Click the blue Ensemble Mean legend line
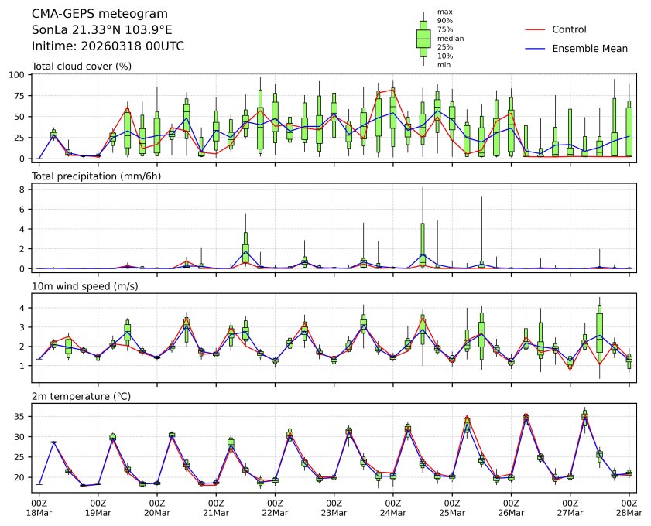The width and height of the screenshot is (651, 526). click(x=536, y=49)
